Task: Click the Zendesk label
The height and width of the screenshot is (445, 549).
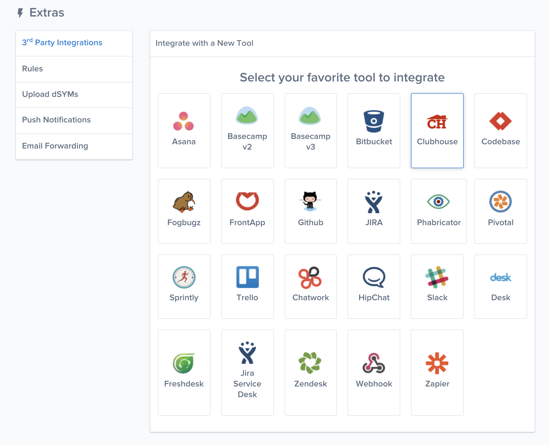Action: pyautogui.click(x=310, y=384)
